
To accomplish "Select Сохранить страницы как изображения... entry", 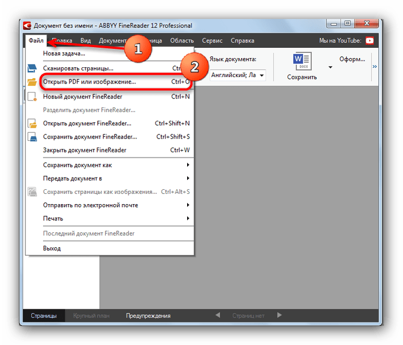I will [x=110, y=192].
